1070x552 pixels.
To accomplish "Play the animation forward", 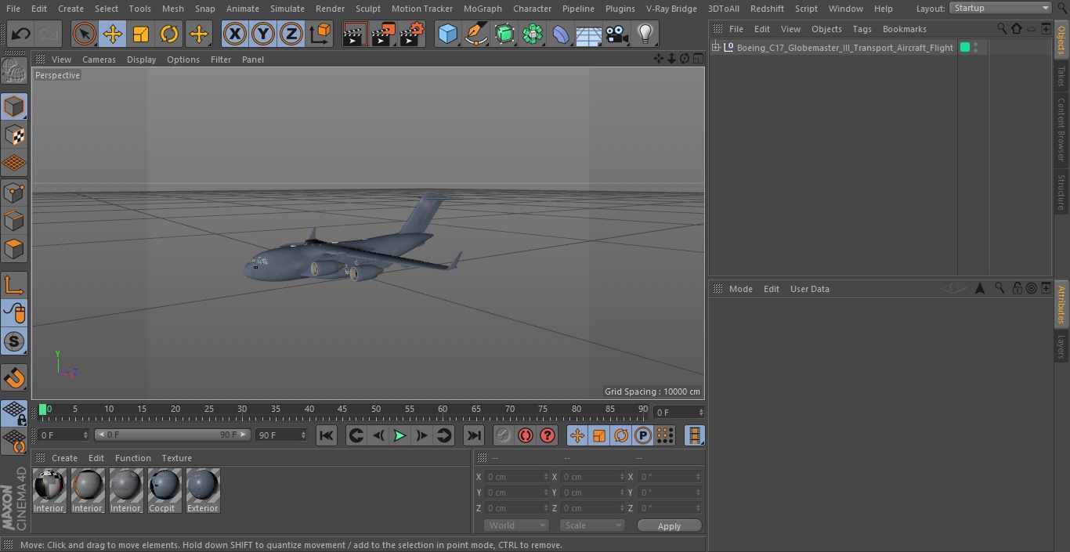I will (399, 435).
